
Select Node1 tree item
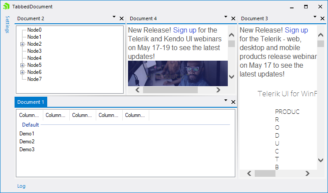pos(34,37)
